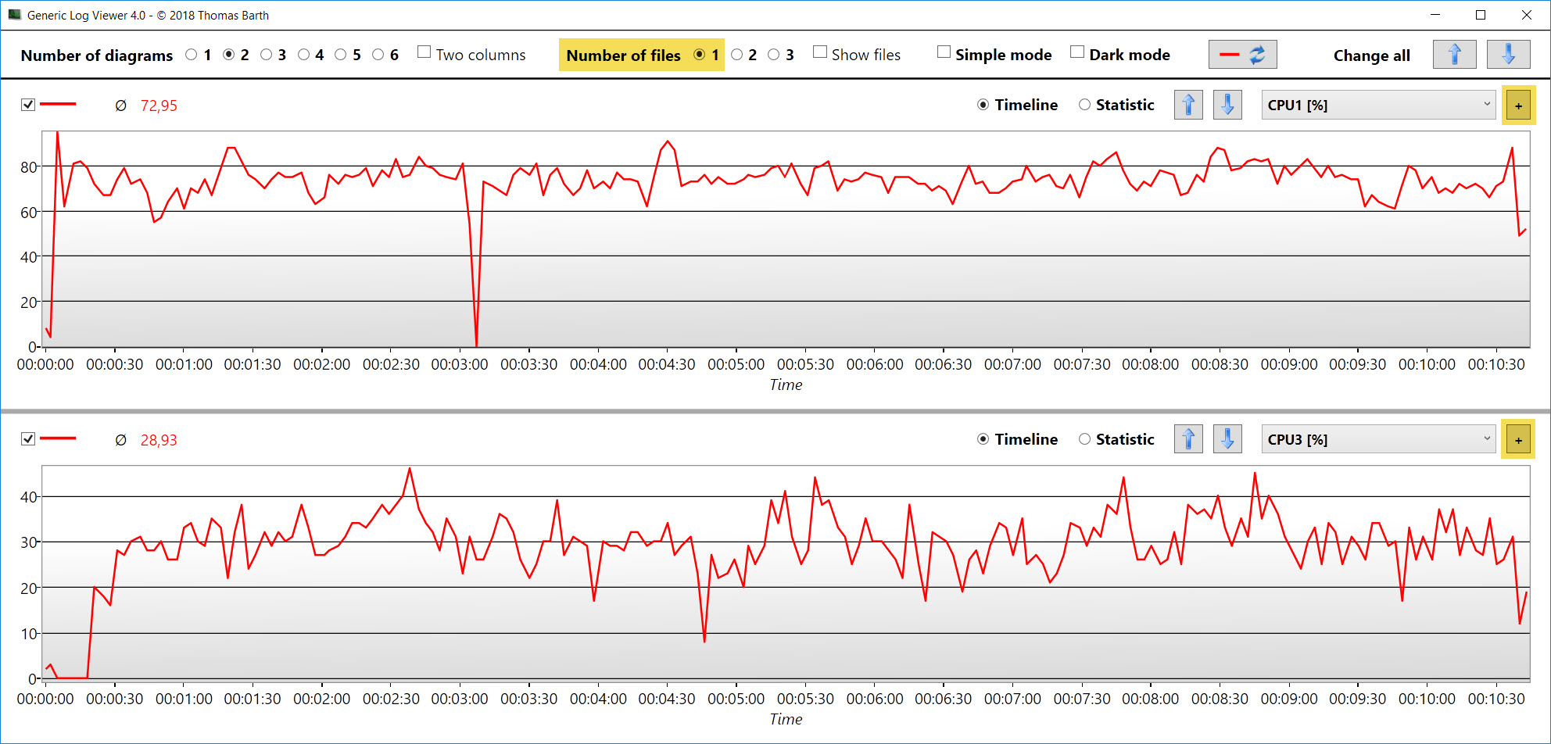Click the plus button next to CPU1 [%]

tap(1518, 106)
